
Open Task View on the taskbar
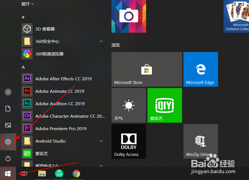click(x=24, y=173)
